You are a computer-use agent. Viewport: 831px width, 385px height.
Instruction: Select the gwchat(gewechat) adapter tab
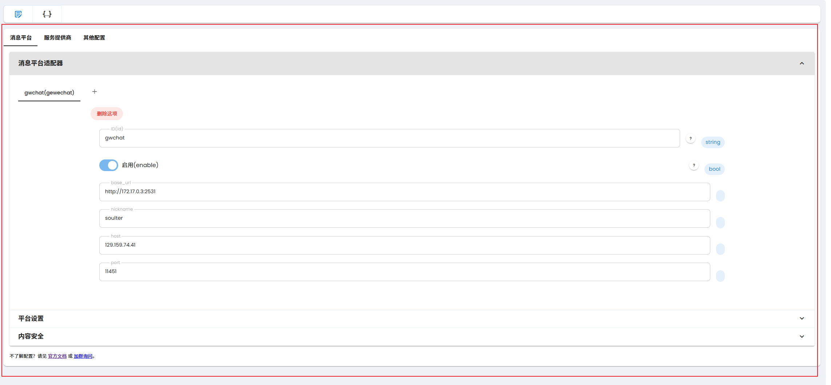click(x=49, y=93)
